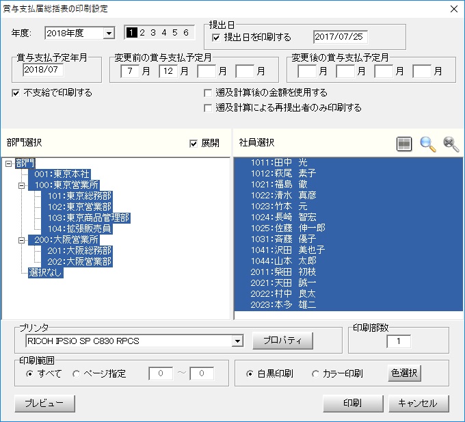
Task: Select 201:大阪総務部 tree item
Action: (x=77, y=251)
